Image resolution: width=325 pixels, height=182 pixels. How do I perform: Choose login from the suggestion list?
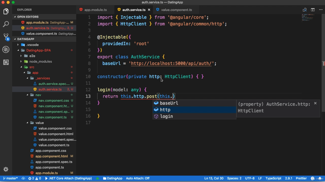194,116
